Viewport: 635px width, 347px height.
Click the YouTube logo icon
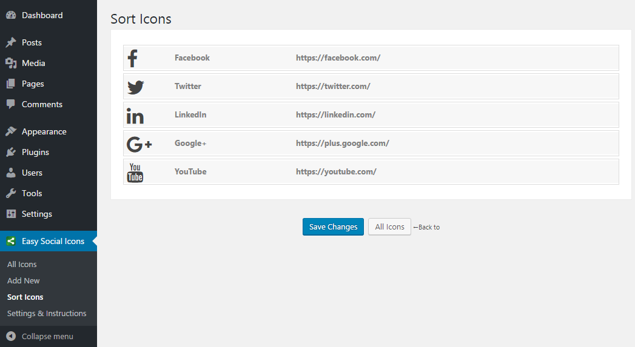coord(135,173)
